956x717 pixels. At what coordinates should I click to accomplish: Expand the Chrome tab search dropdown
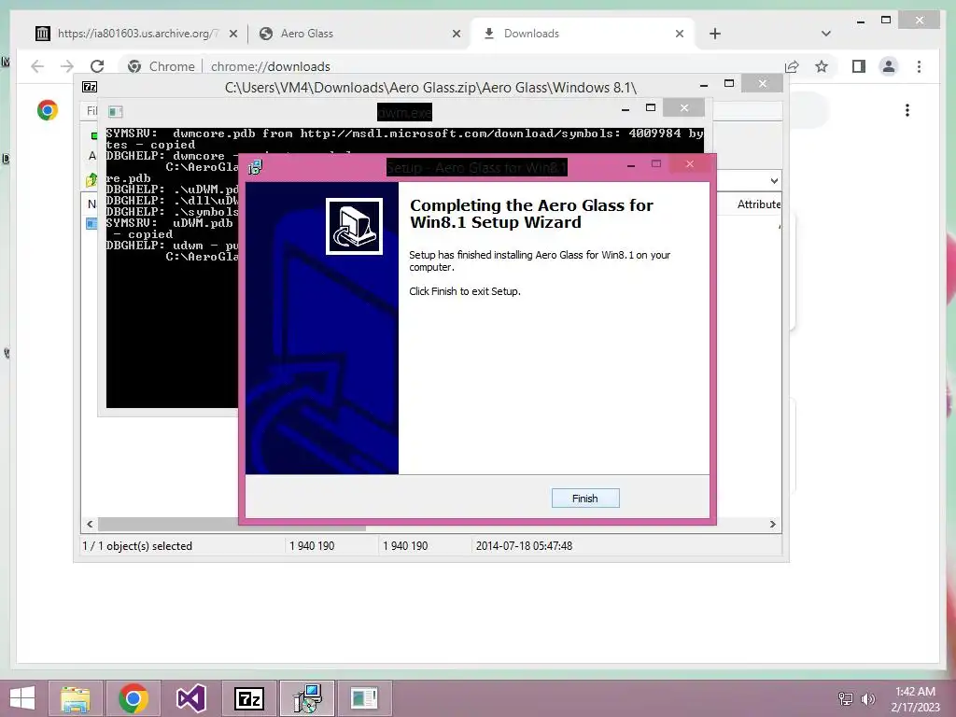[x=825, y=34]
